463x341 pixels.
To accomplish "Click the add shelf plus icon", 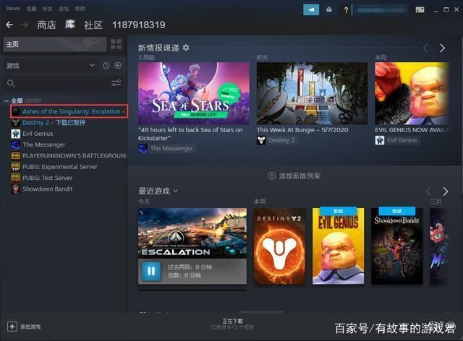I will pos(272,176).
